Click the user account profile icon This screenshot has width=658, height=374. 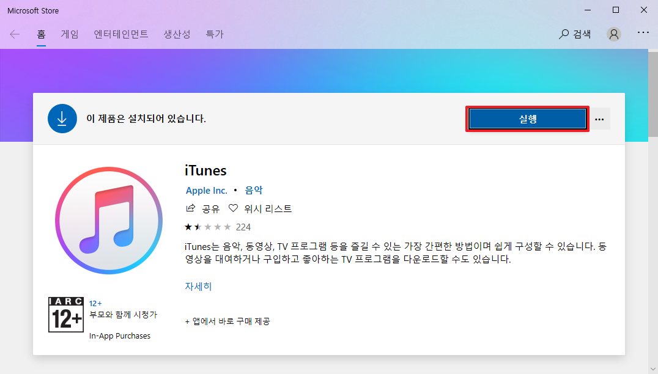613,34
